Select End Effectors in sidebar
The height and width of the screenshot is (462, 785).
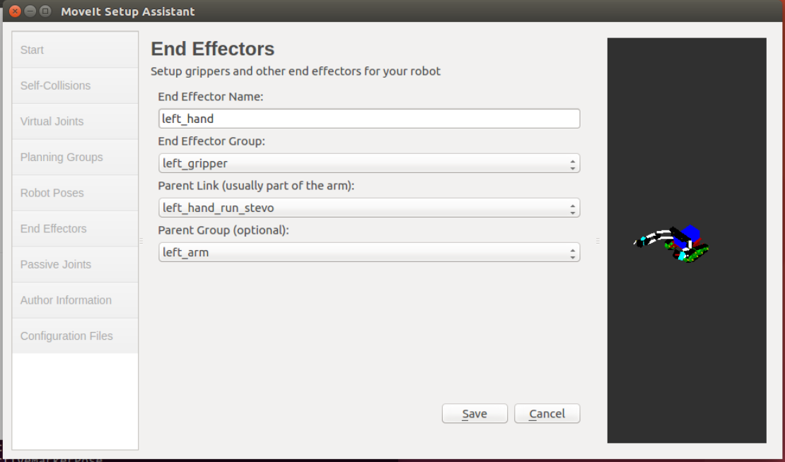pyautogui.click(x=75, y=228)
